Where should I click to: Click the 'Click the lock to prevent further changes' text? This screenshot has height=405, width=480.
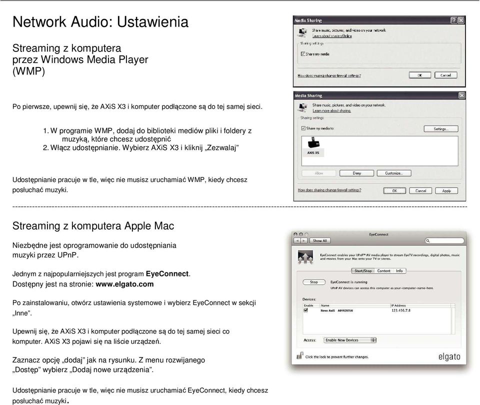(x=336, y=357)
